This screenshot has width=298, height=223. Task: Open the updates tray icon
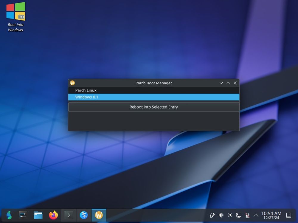(212, 215)
